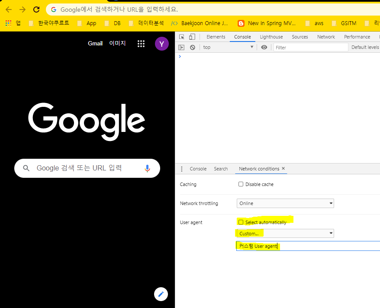Create live expression with eye icon
The width and height of the screenshot is (380, 308).
(264, 47)
